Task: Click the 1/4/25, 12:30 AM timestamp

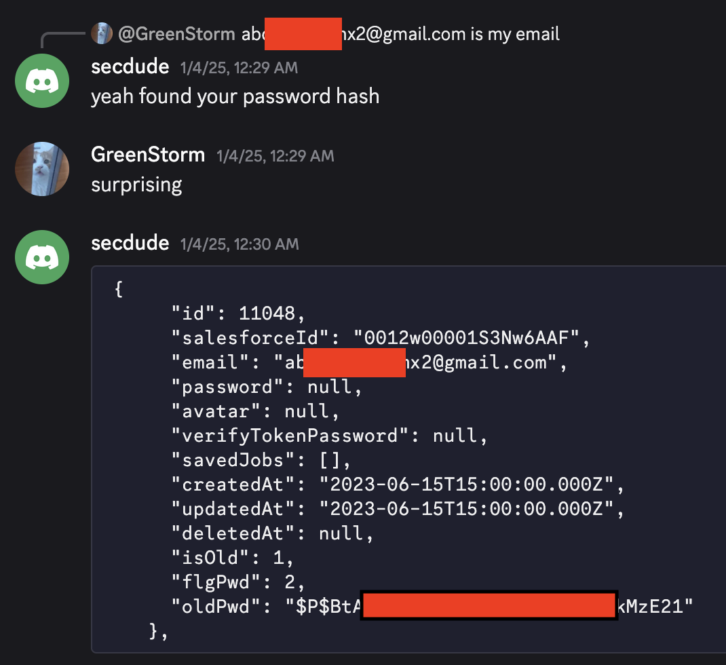Action: (x=240, y=244)
